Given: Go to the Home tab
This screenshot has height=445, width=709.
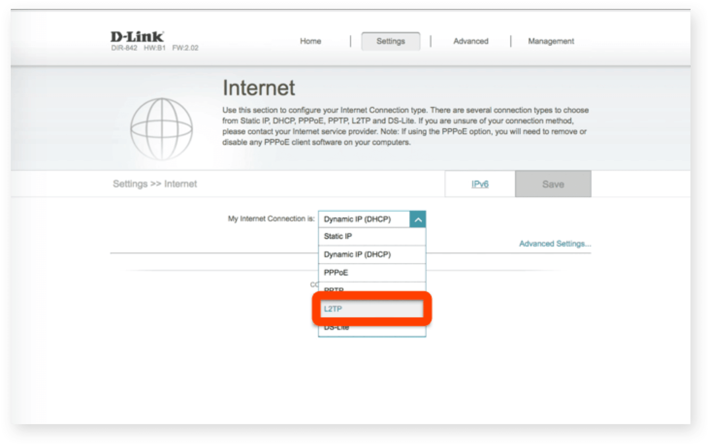Looking at the screenshot, I should click(x=311, y=41).
